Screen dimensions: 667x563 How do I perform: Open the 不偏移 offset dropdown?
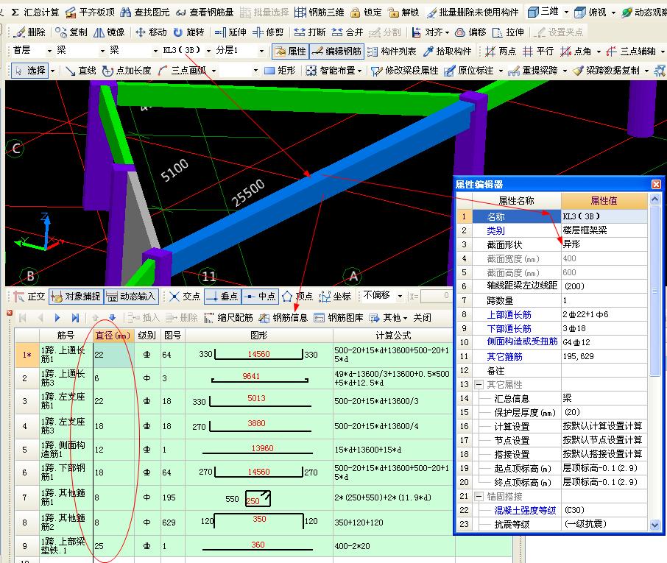pos(400,296)
